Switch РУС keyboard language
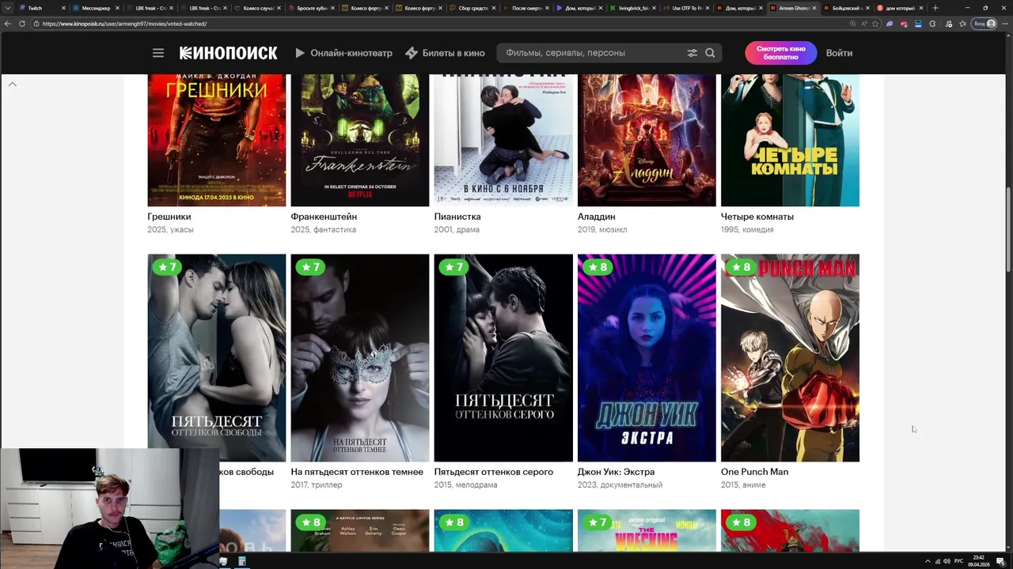The image size is (1013, 569). pyautogui.click(x=959, y=561)
